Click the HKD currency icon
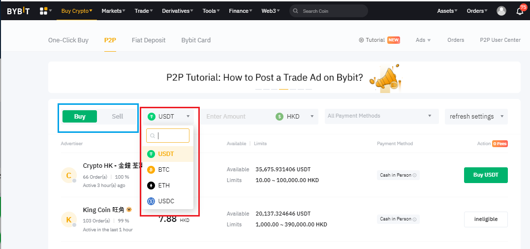This screenshot has width=530, height=249. (279, 117)
